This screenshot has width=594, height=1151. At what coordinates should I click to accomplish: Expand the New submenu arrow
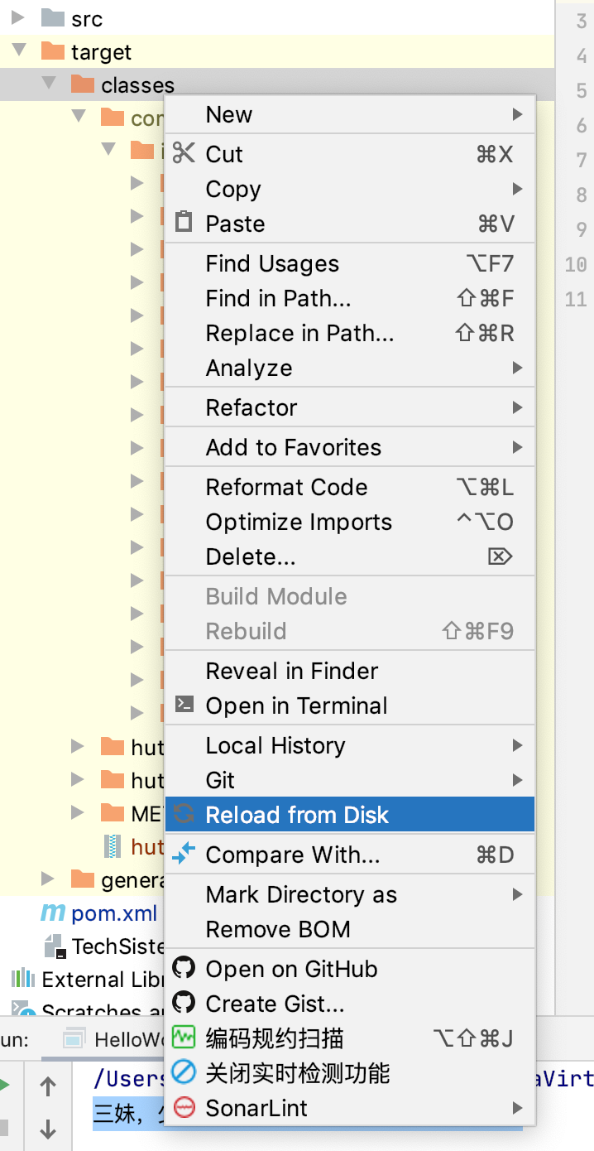517,113
